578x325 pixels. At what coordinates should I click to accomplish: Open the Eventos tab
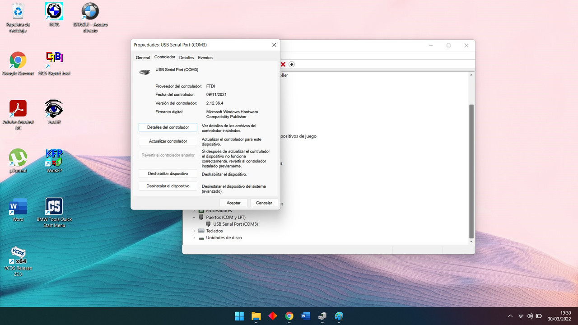point(205,58)
